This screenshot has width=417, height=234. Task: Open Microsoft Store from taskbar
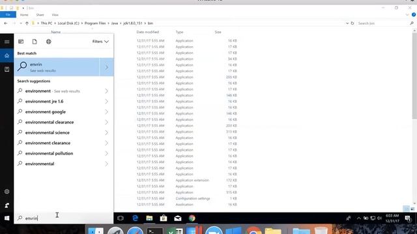164,218
